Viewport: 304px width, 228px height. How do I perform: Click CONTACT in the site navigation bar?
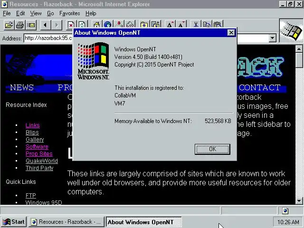point(260,87)
